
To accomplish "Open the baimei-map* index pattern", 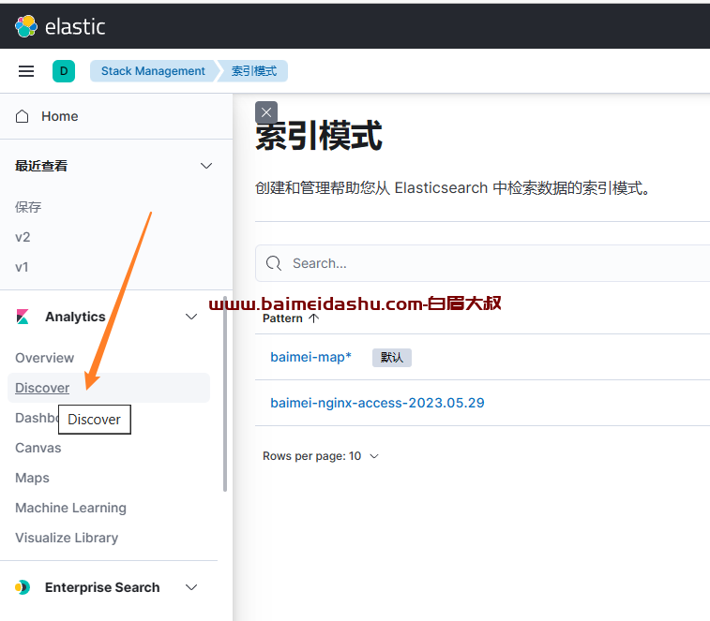I will [x=310, y=357].
